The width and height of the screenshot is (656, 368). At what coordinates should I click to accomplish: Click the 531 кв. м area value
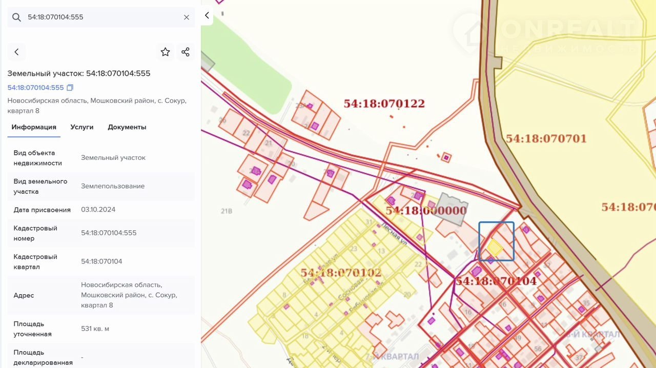(95, 329)
